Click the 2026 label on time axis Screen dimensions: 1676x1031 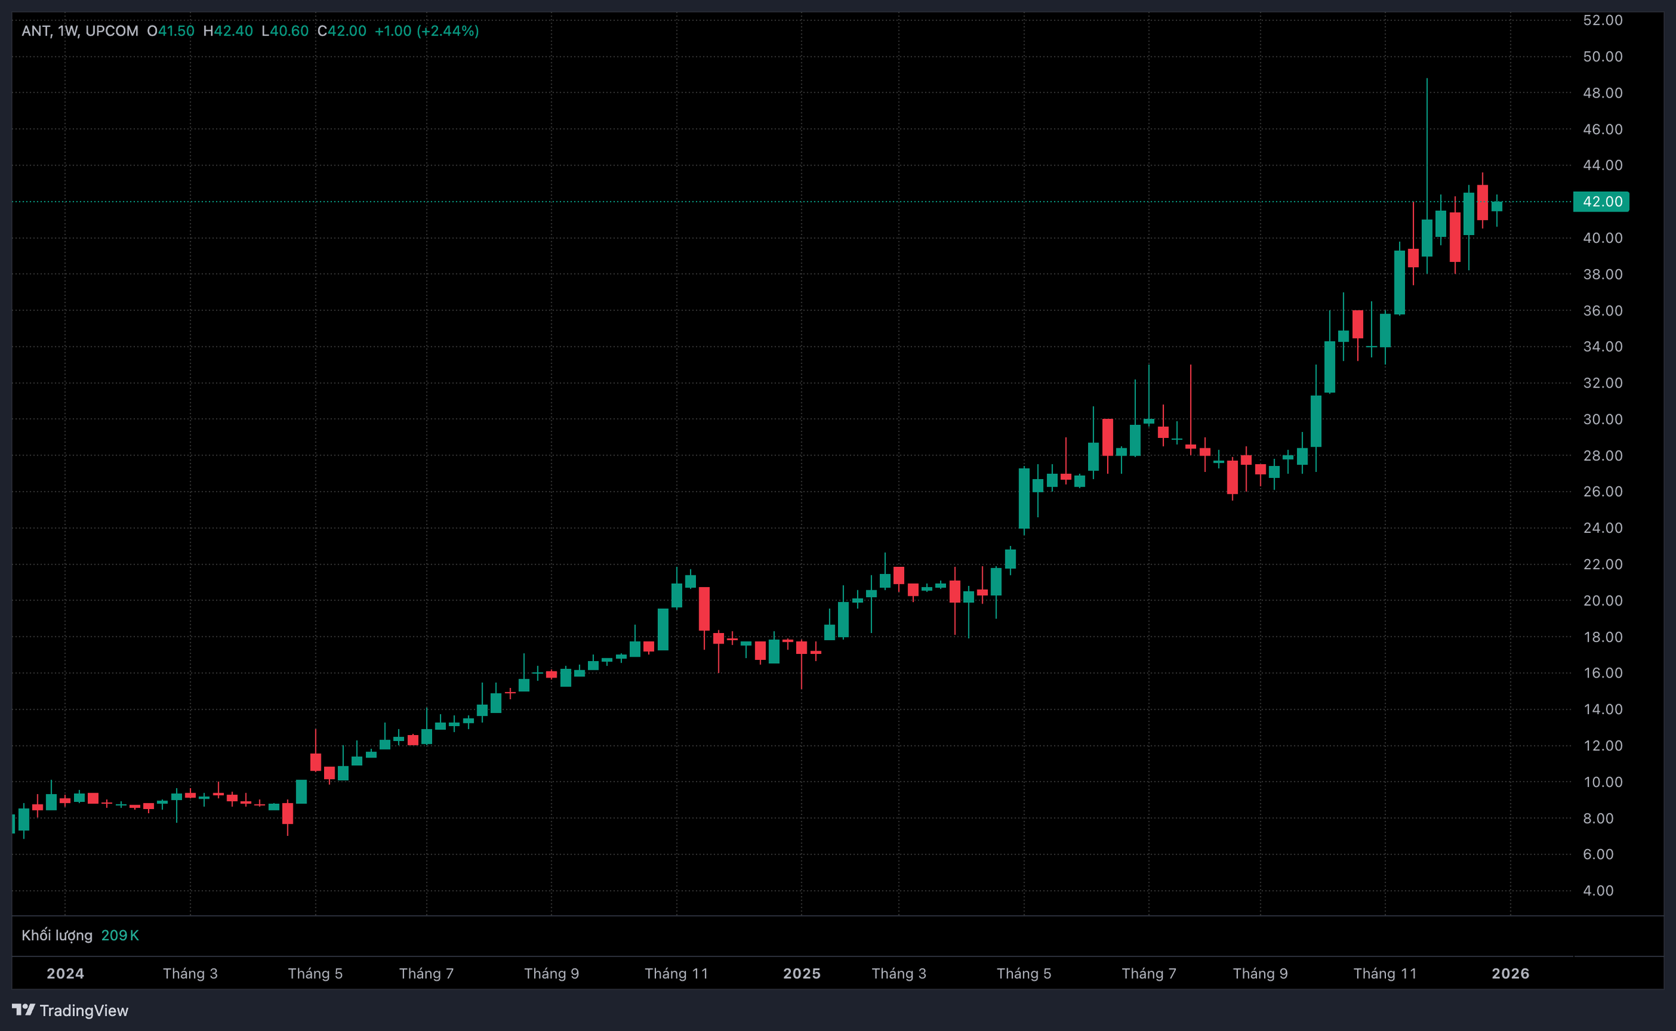[x=1510, y=973]
